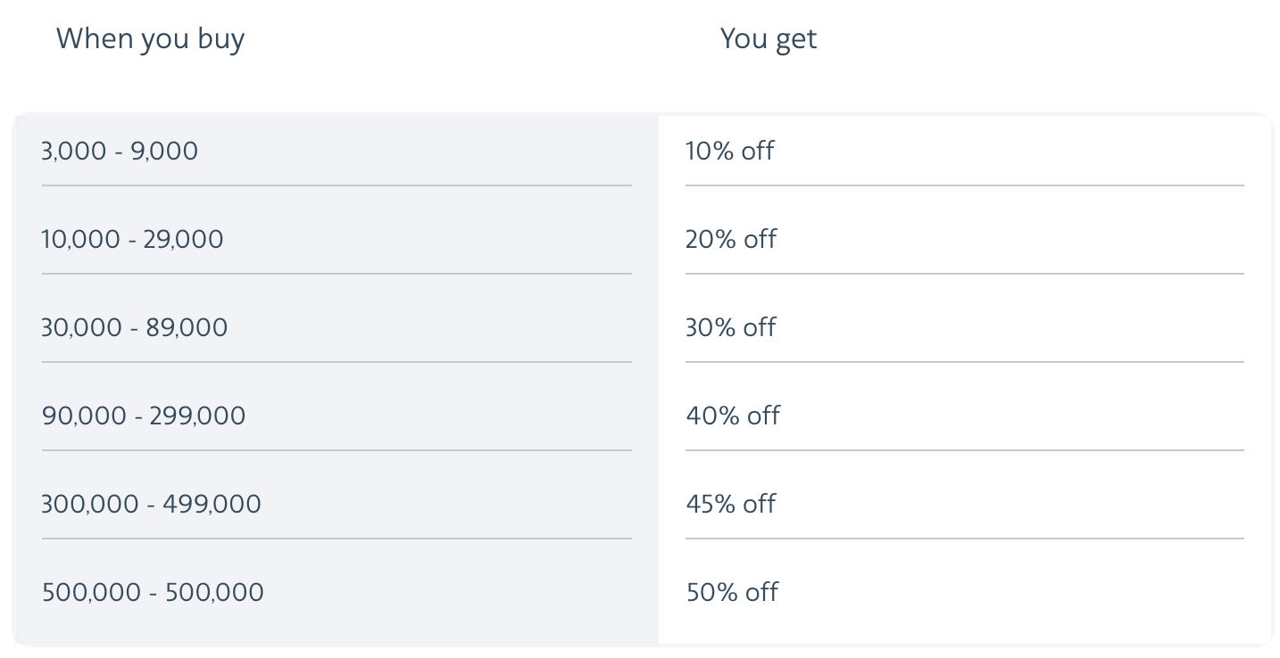
Task: Select the 300,000 - 499,000 quantity row
Action: point(151,504)
